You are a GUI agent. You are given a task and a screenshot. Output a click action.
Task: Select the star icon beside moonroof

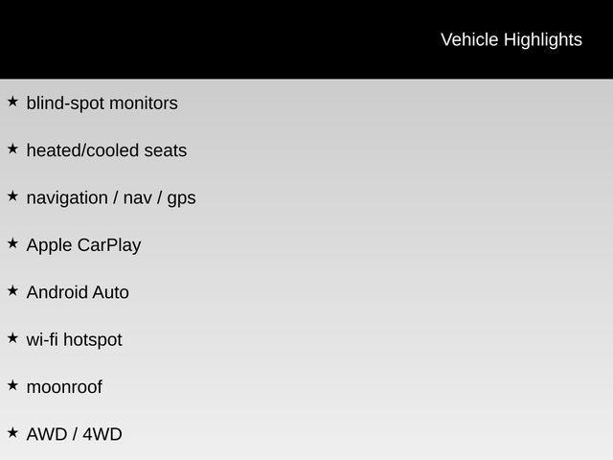click(12, 385)
